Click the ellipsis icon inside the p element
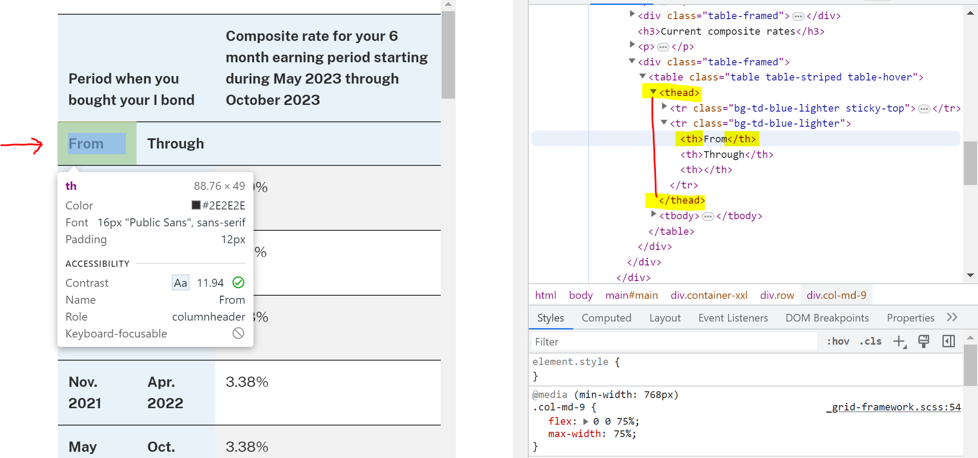The image size is (978, 458). click(663, 46)
